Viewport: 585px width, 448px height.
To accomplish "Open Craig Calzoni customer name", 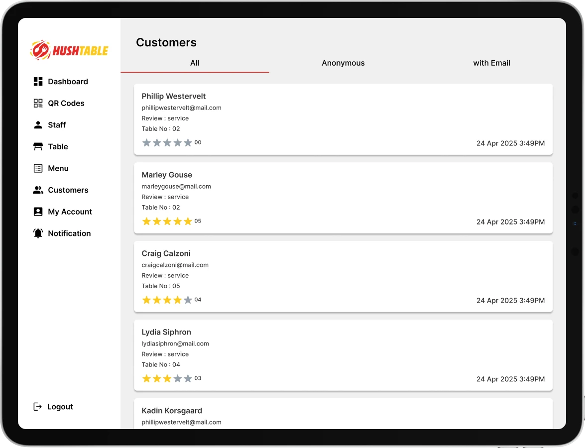I will tap(166, 253).
